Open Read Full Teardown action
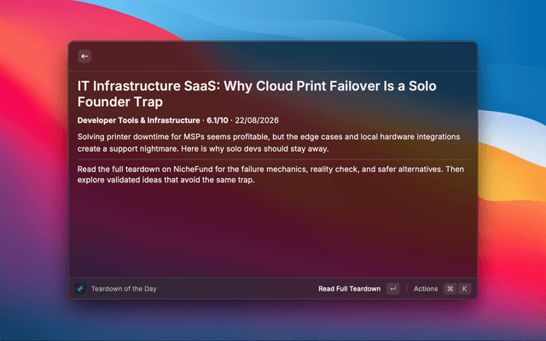 [349, 289]
